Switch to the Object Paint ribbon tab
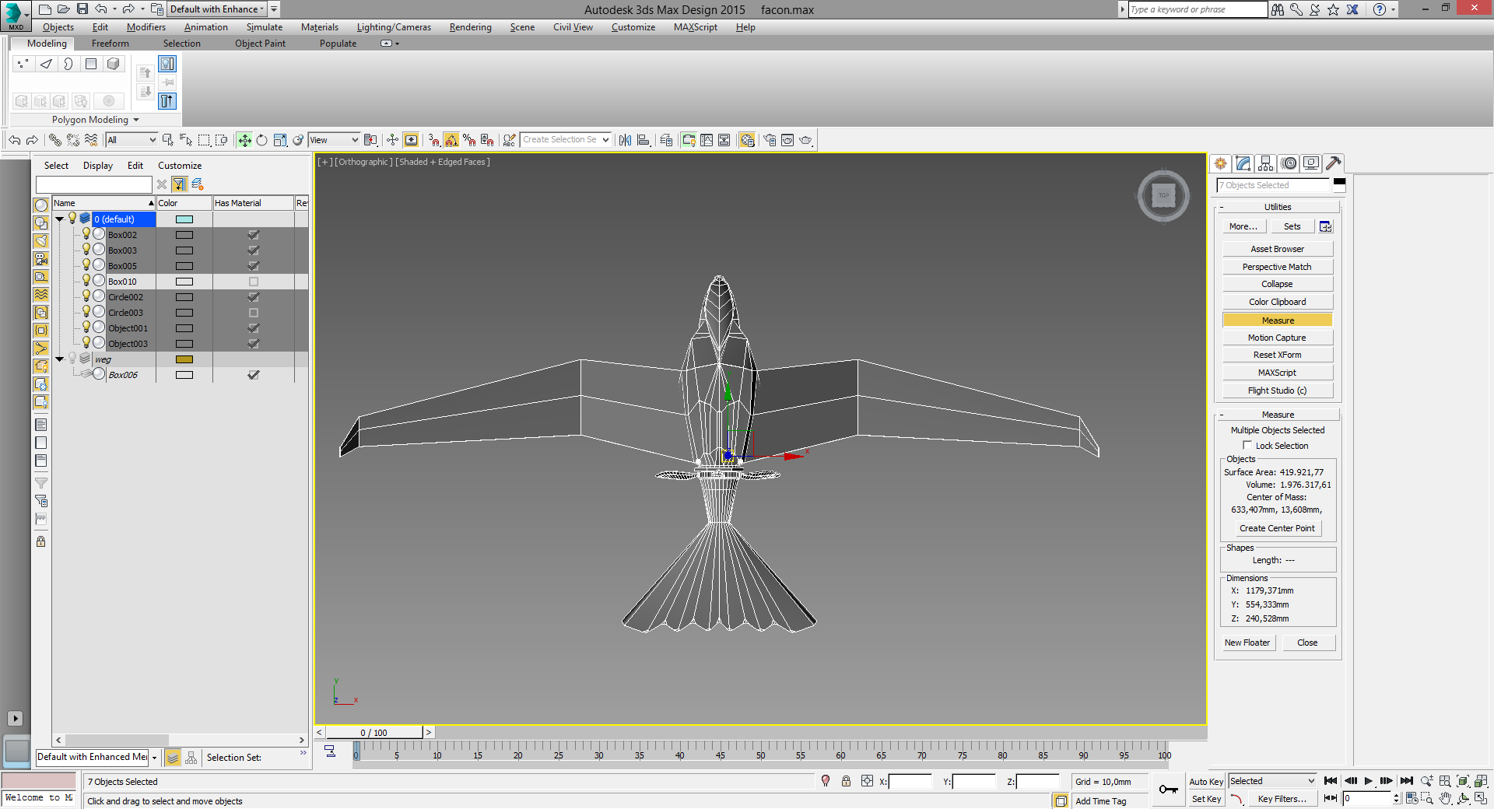 [x=260, y=44]
